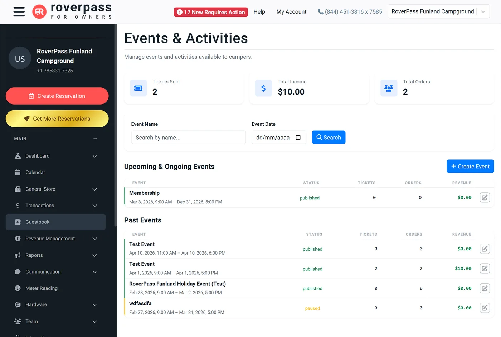Screen dimensions: 501x337
Task: Expand the Dashboard submenu chevron
Action: 95,156
